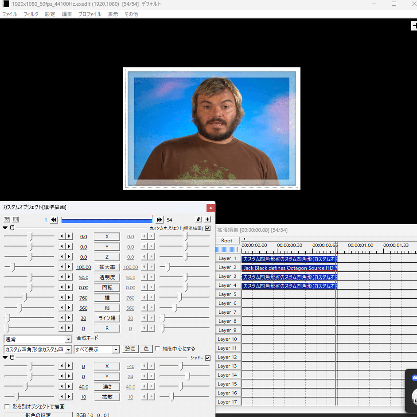Screen dimensions: 417x417
Task: Collapse the シャドー section triangle
Action: (5, 358)
